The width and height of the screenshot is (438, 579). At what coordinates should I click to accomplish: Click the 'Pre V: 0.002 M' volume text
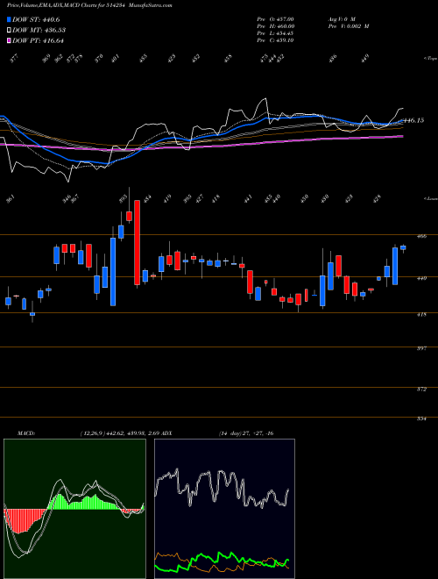pyautogui.click(x=349, y=26)
